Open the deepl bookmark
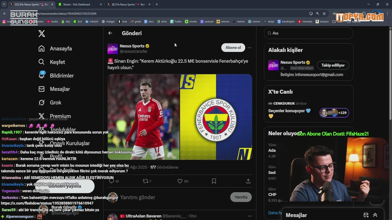The height and width of the screenshot is (220, 392). click(x=269, y=22)
